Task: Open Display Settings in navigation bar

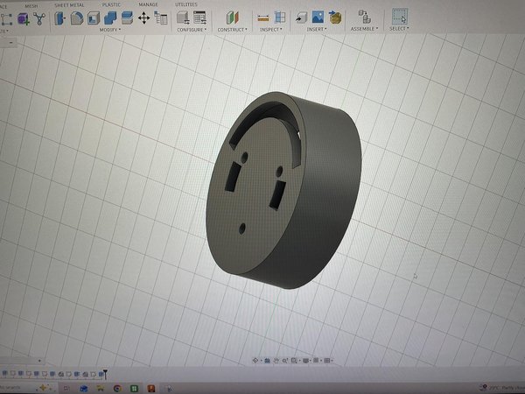Action: 305,361
